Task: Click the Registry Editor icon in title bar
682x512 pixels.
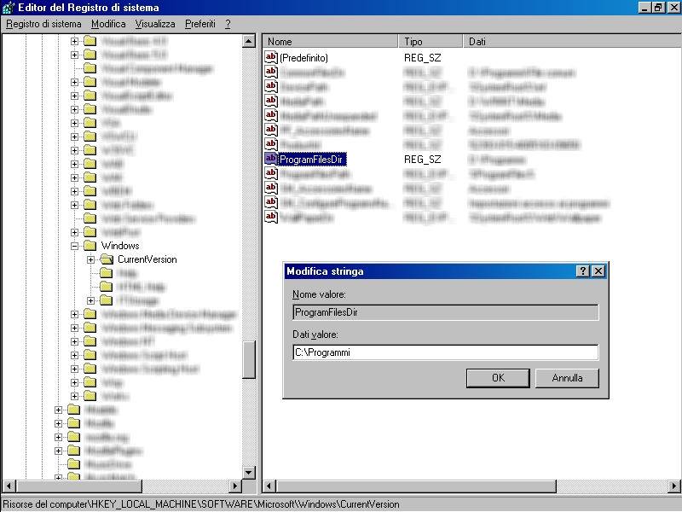Action: click(8, 8)
